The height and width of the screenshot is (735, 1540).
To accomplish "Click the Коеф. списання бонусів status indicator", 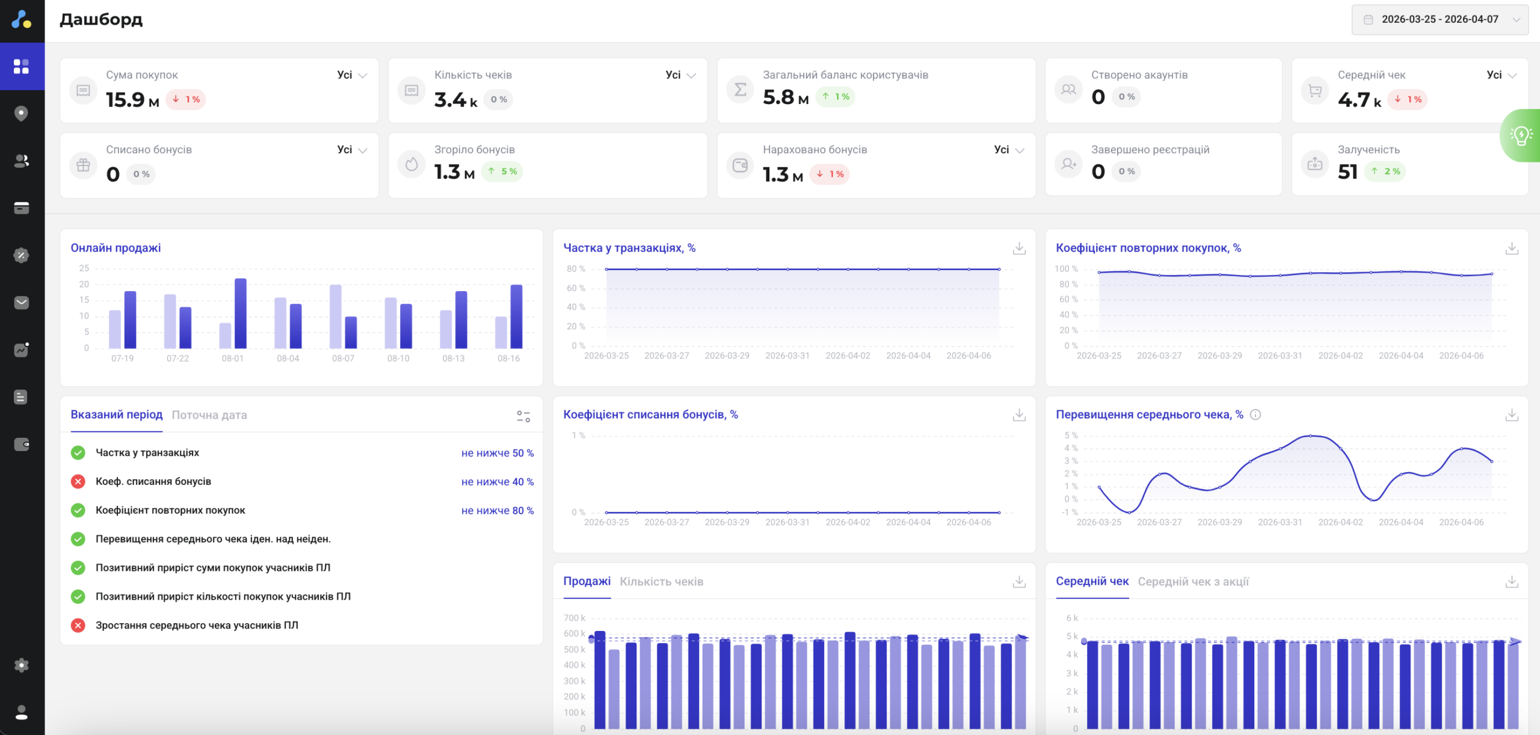I will (78, 482).
